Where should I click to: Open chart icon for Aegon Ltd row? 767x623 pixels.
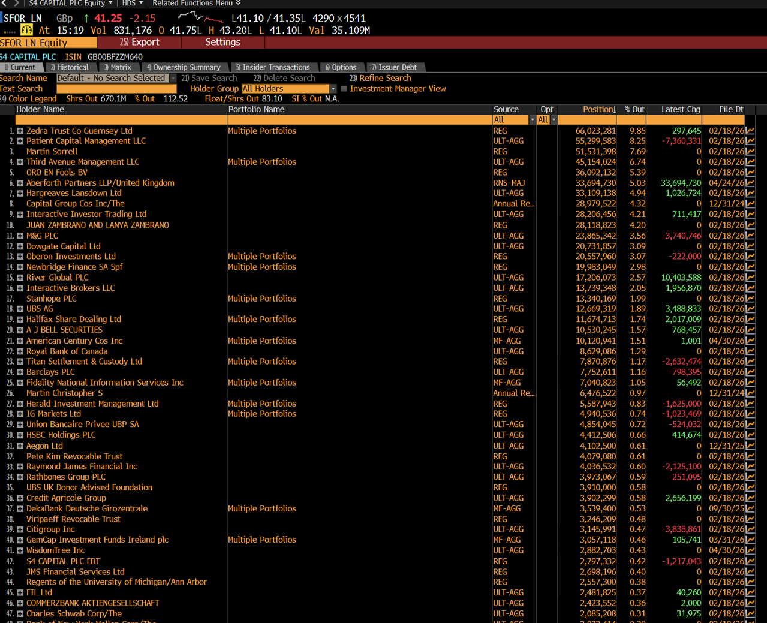pyautogui.click(x=750, y=446)
